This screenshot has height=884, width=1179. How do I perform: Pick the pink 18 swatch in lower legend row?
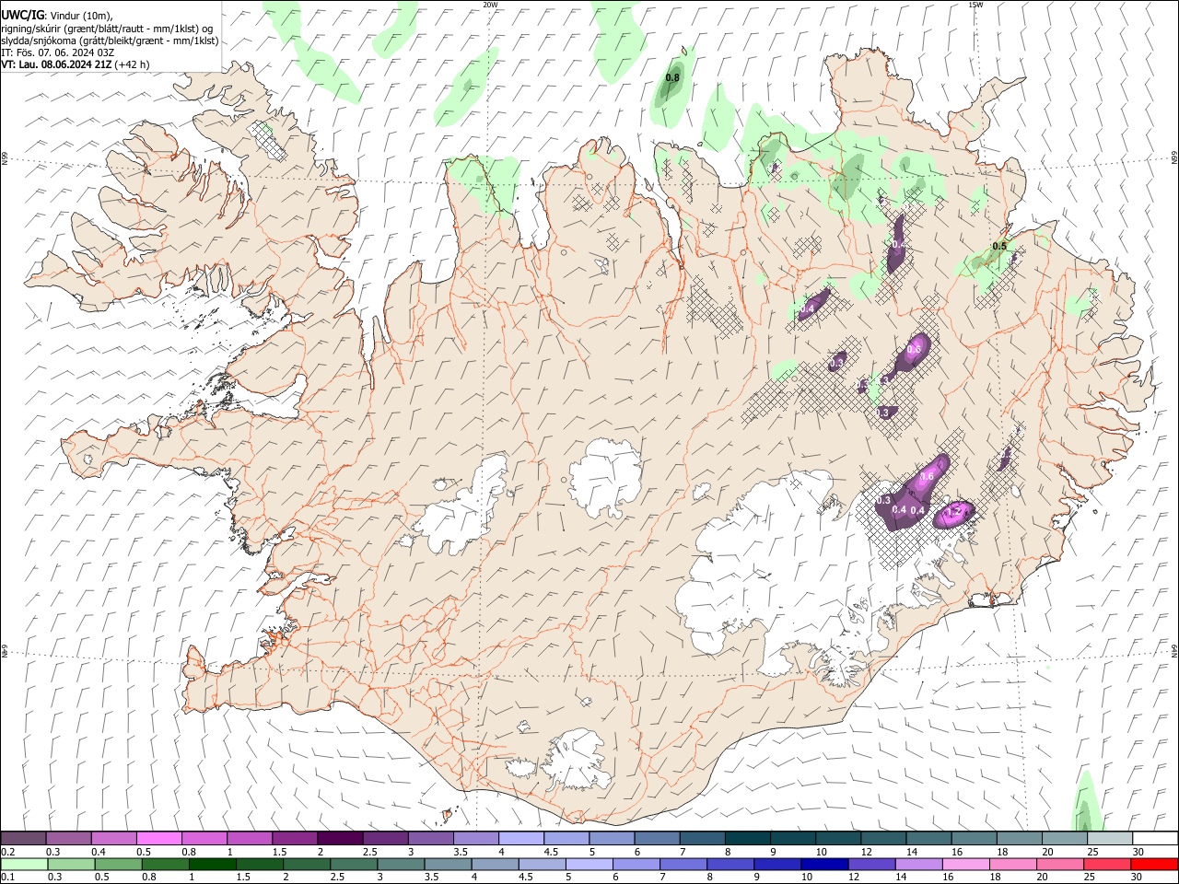[1012, 864]
